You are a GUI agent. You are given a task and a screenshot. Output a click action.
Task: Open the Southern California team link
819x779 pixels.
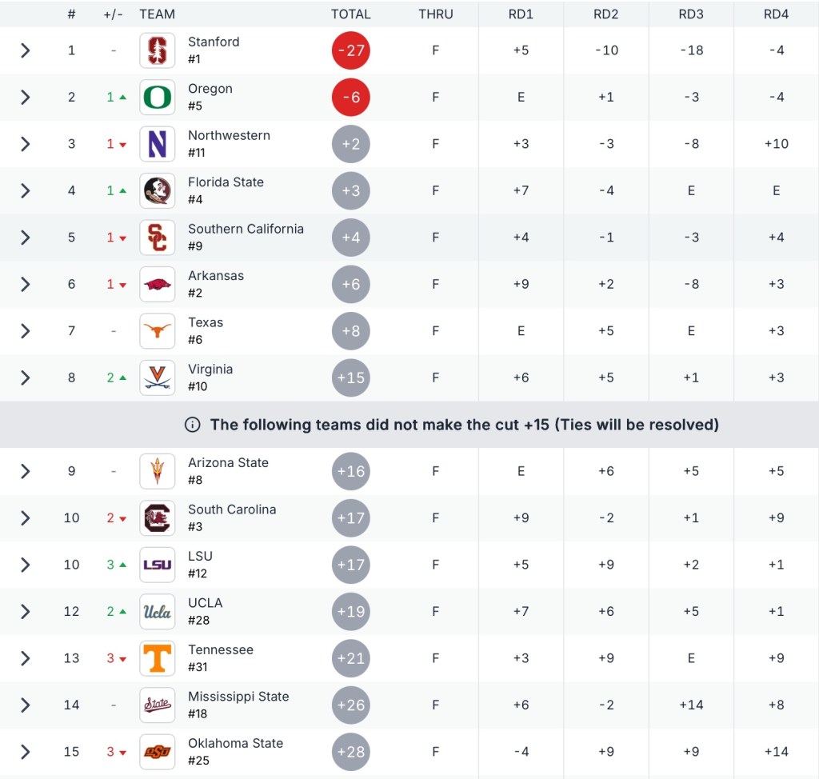pos(246,229)
